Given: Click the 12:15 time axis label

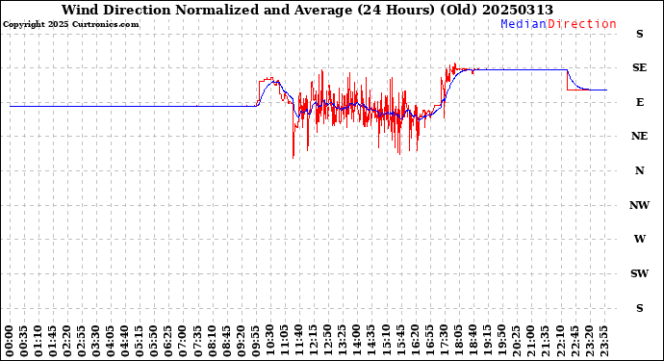Looking at the screenshot, I should (313, 341).
